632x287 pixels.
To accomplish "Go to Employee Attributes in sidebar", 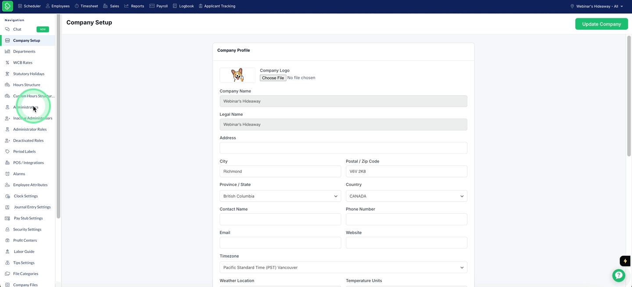I will 30,185.
